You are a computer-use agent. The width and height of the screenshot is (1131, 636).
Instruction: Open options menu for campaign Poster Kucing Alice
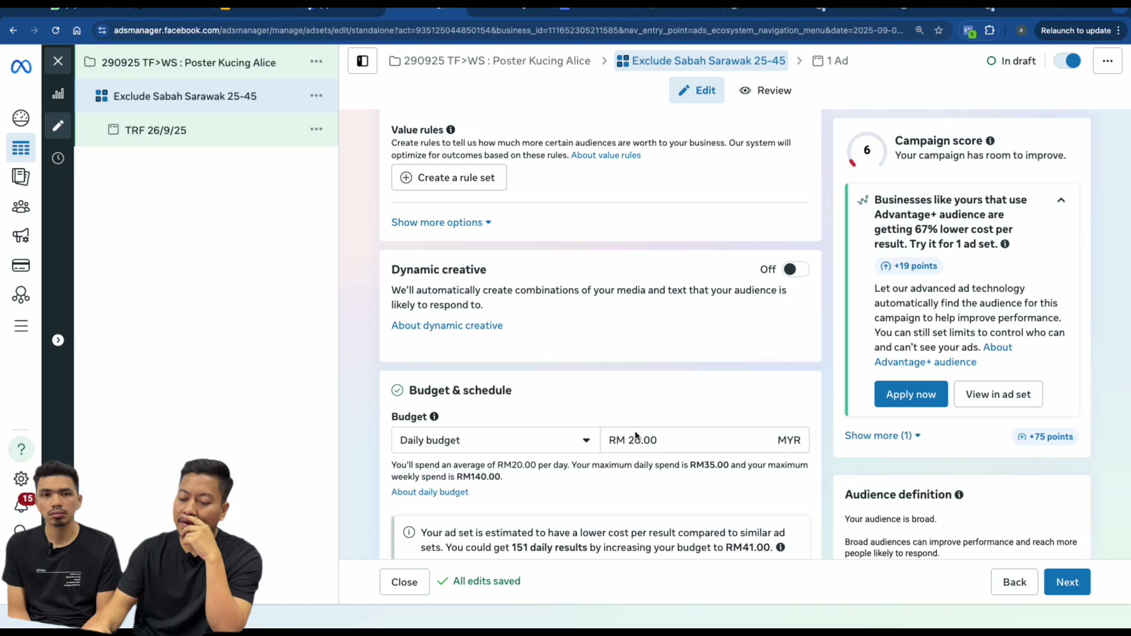[316, 61]
